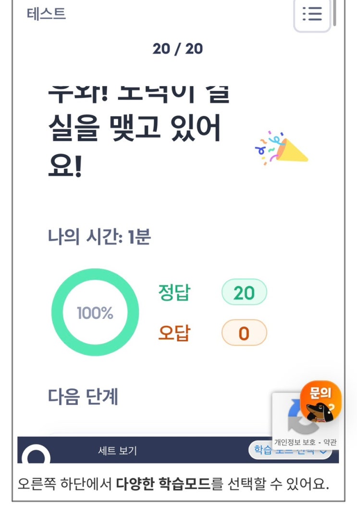Click the orange 오답 count badge 0

(244, 333)
